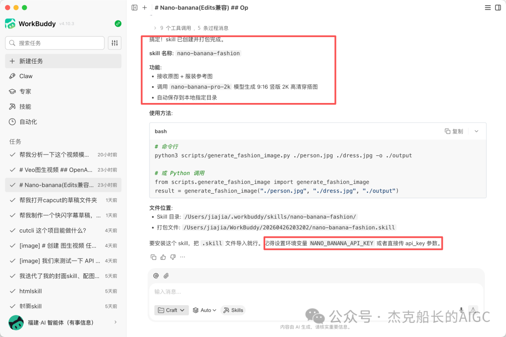Open the task filter sliders icon

115,43
